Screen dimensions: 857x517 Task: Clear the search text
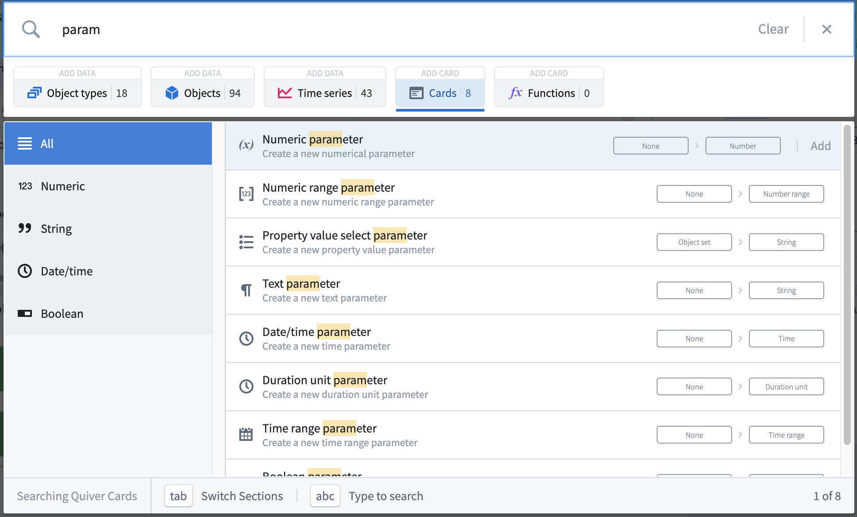click(x=773, y=29)
